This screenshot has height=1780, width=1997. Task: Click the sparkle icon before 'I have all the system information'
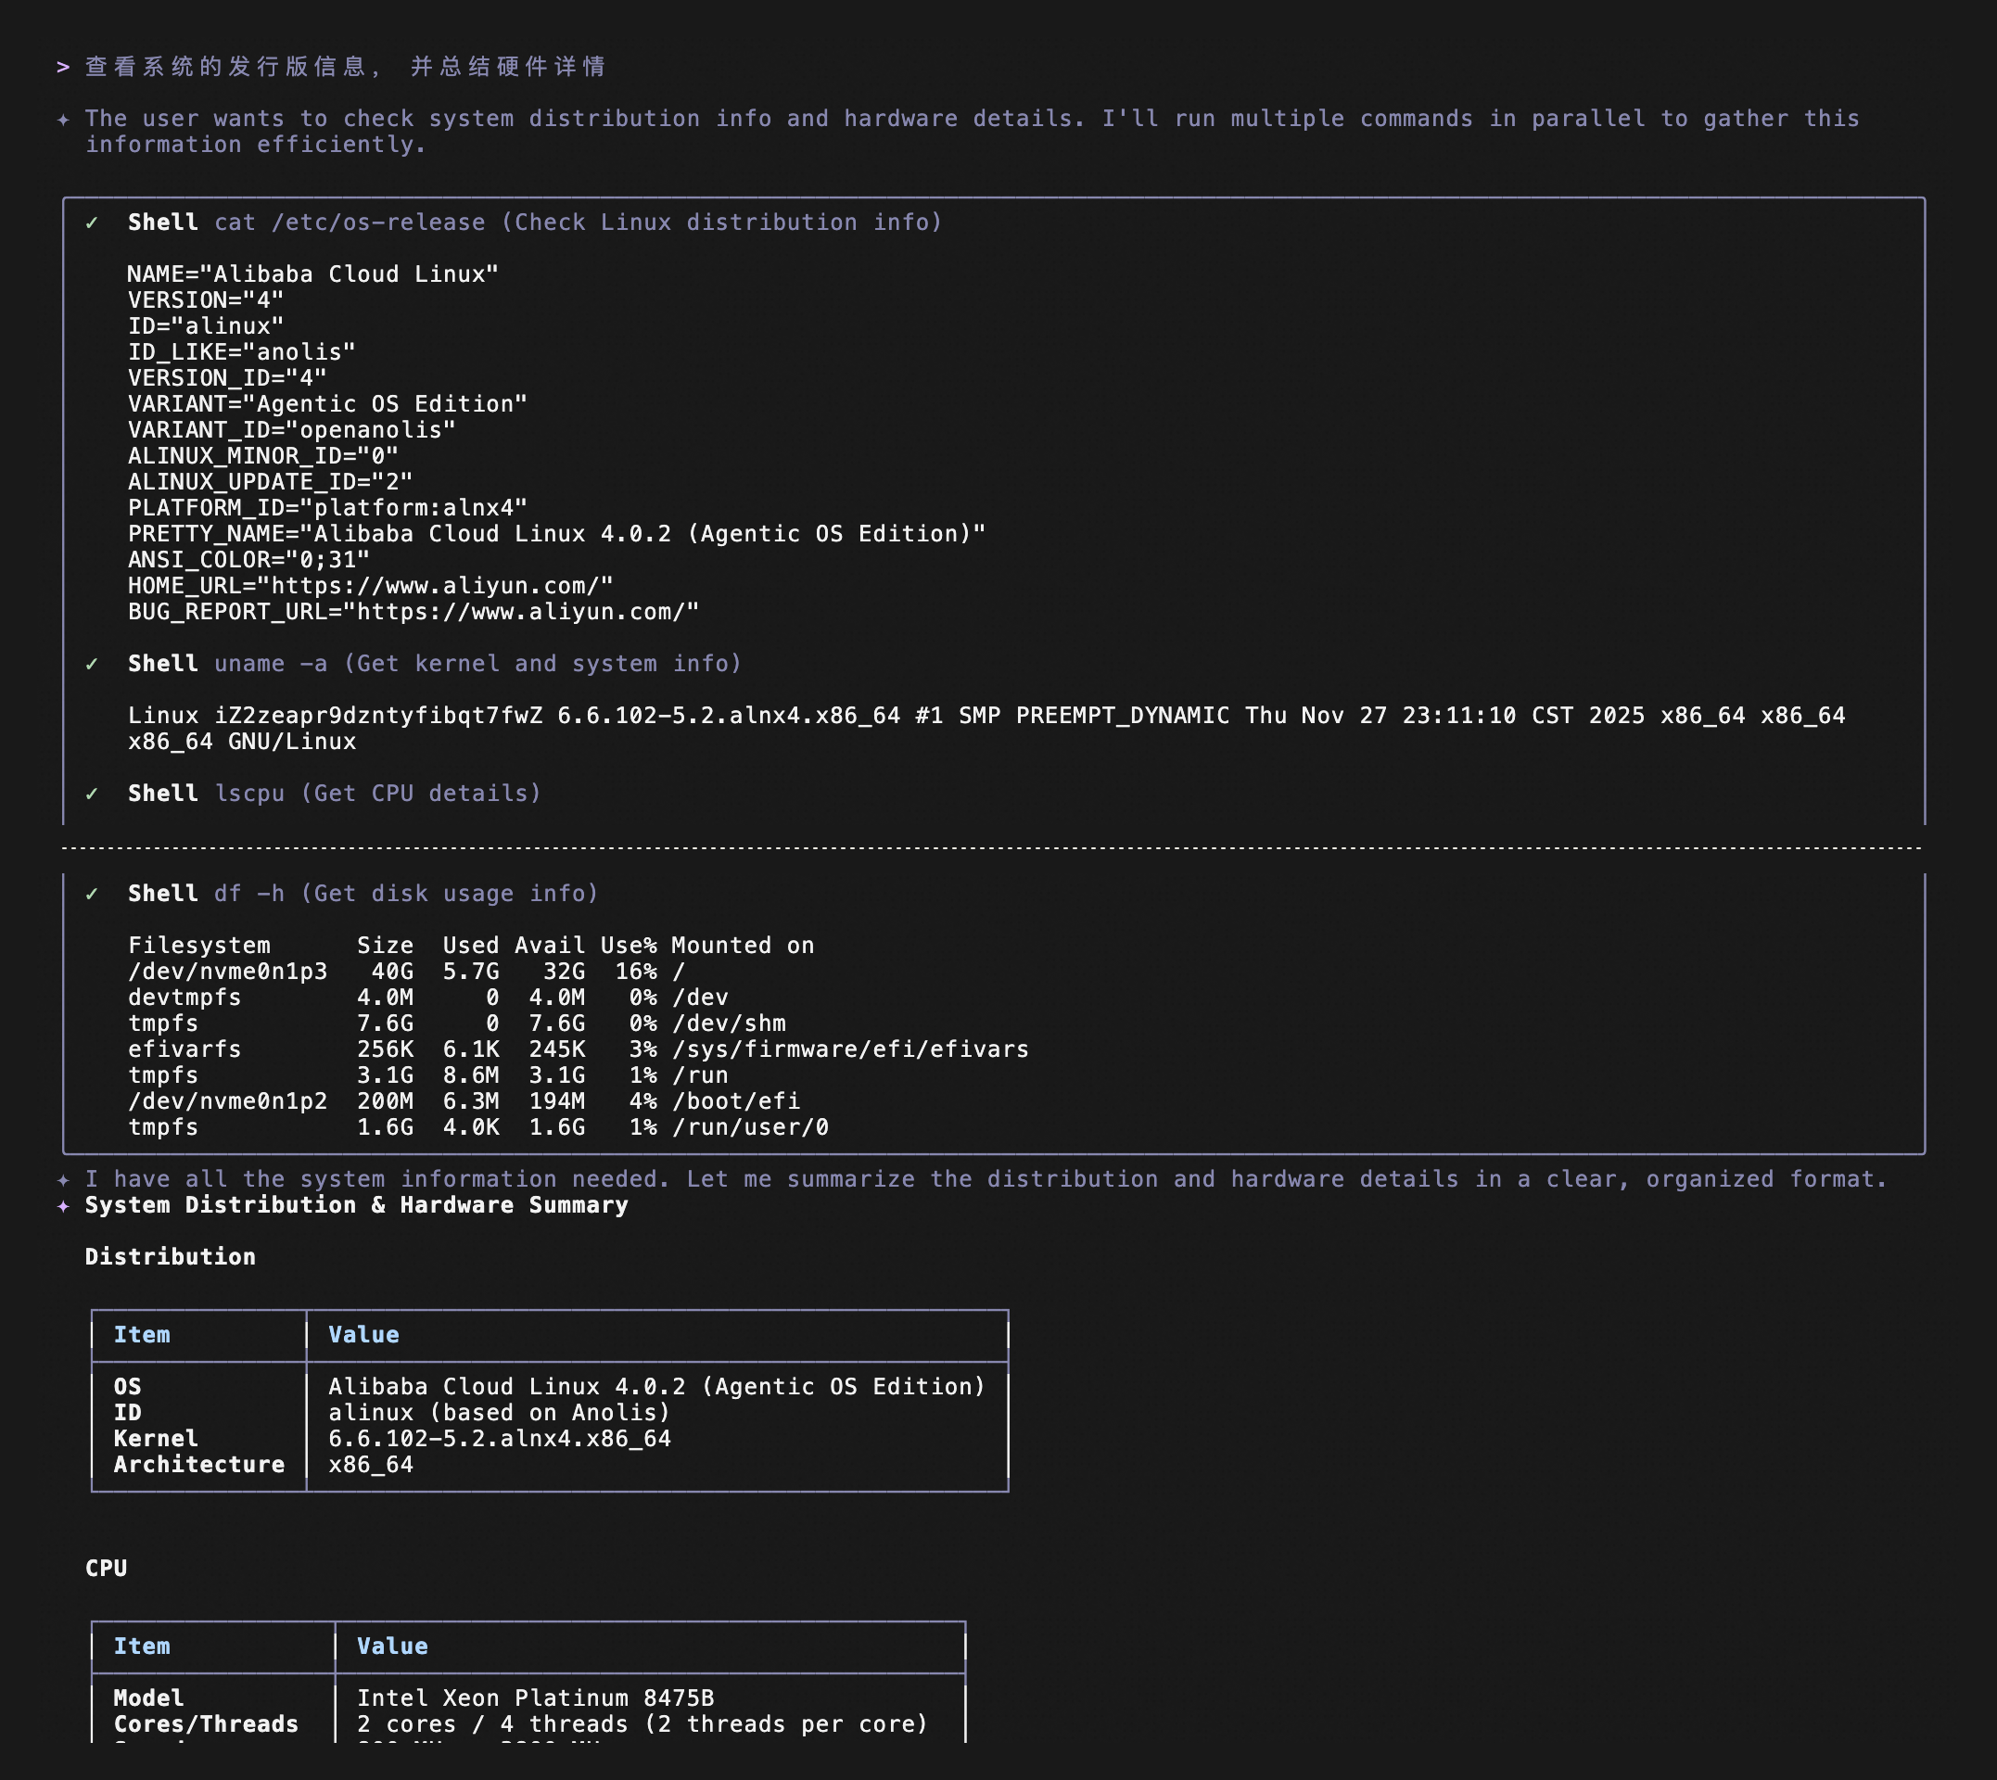[x=64, y=1179]
